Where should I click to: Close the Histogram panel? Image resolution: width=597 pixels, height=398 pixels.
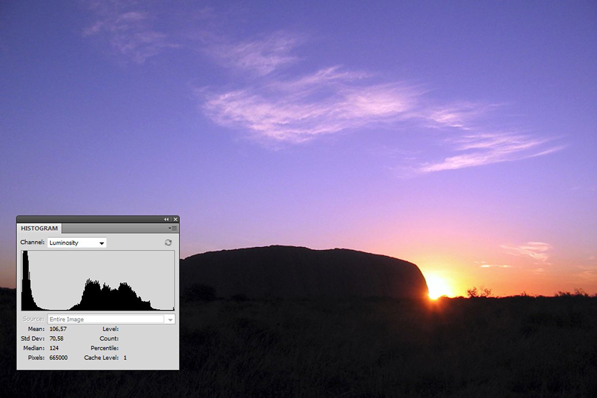pyautogui.click(x=176, y=219)
